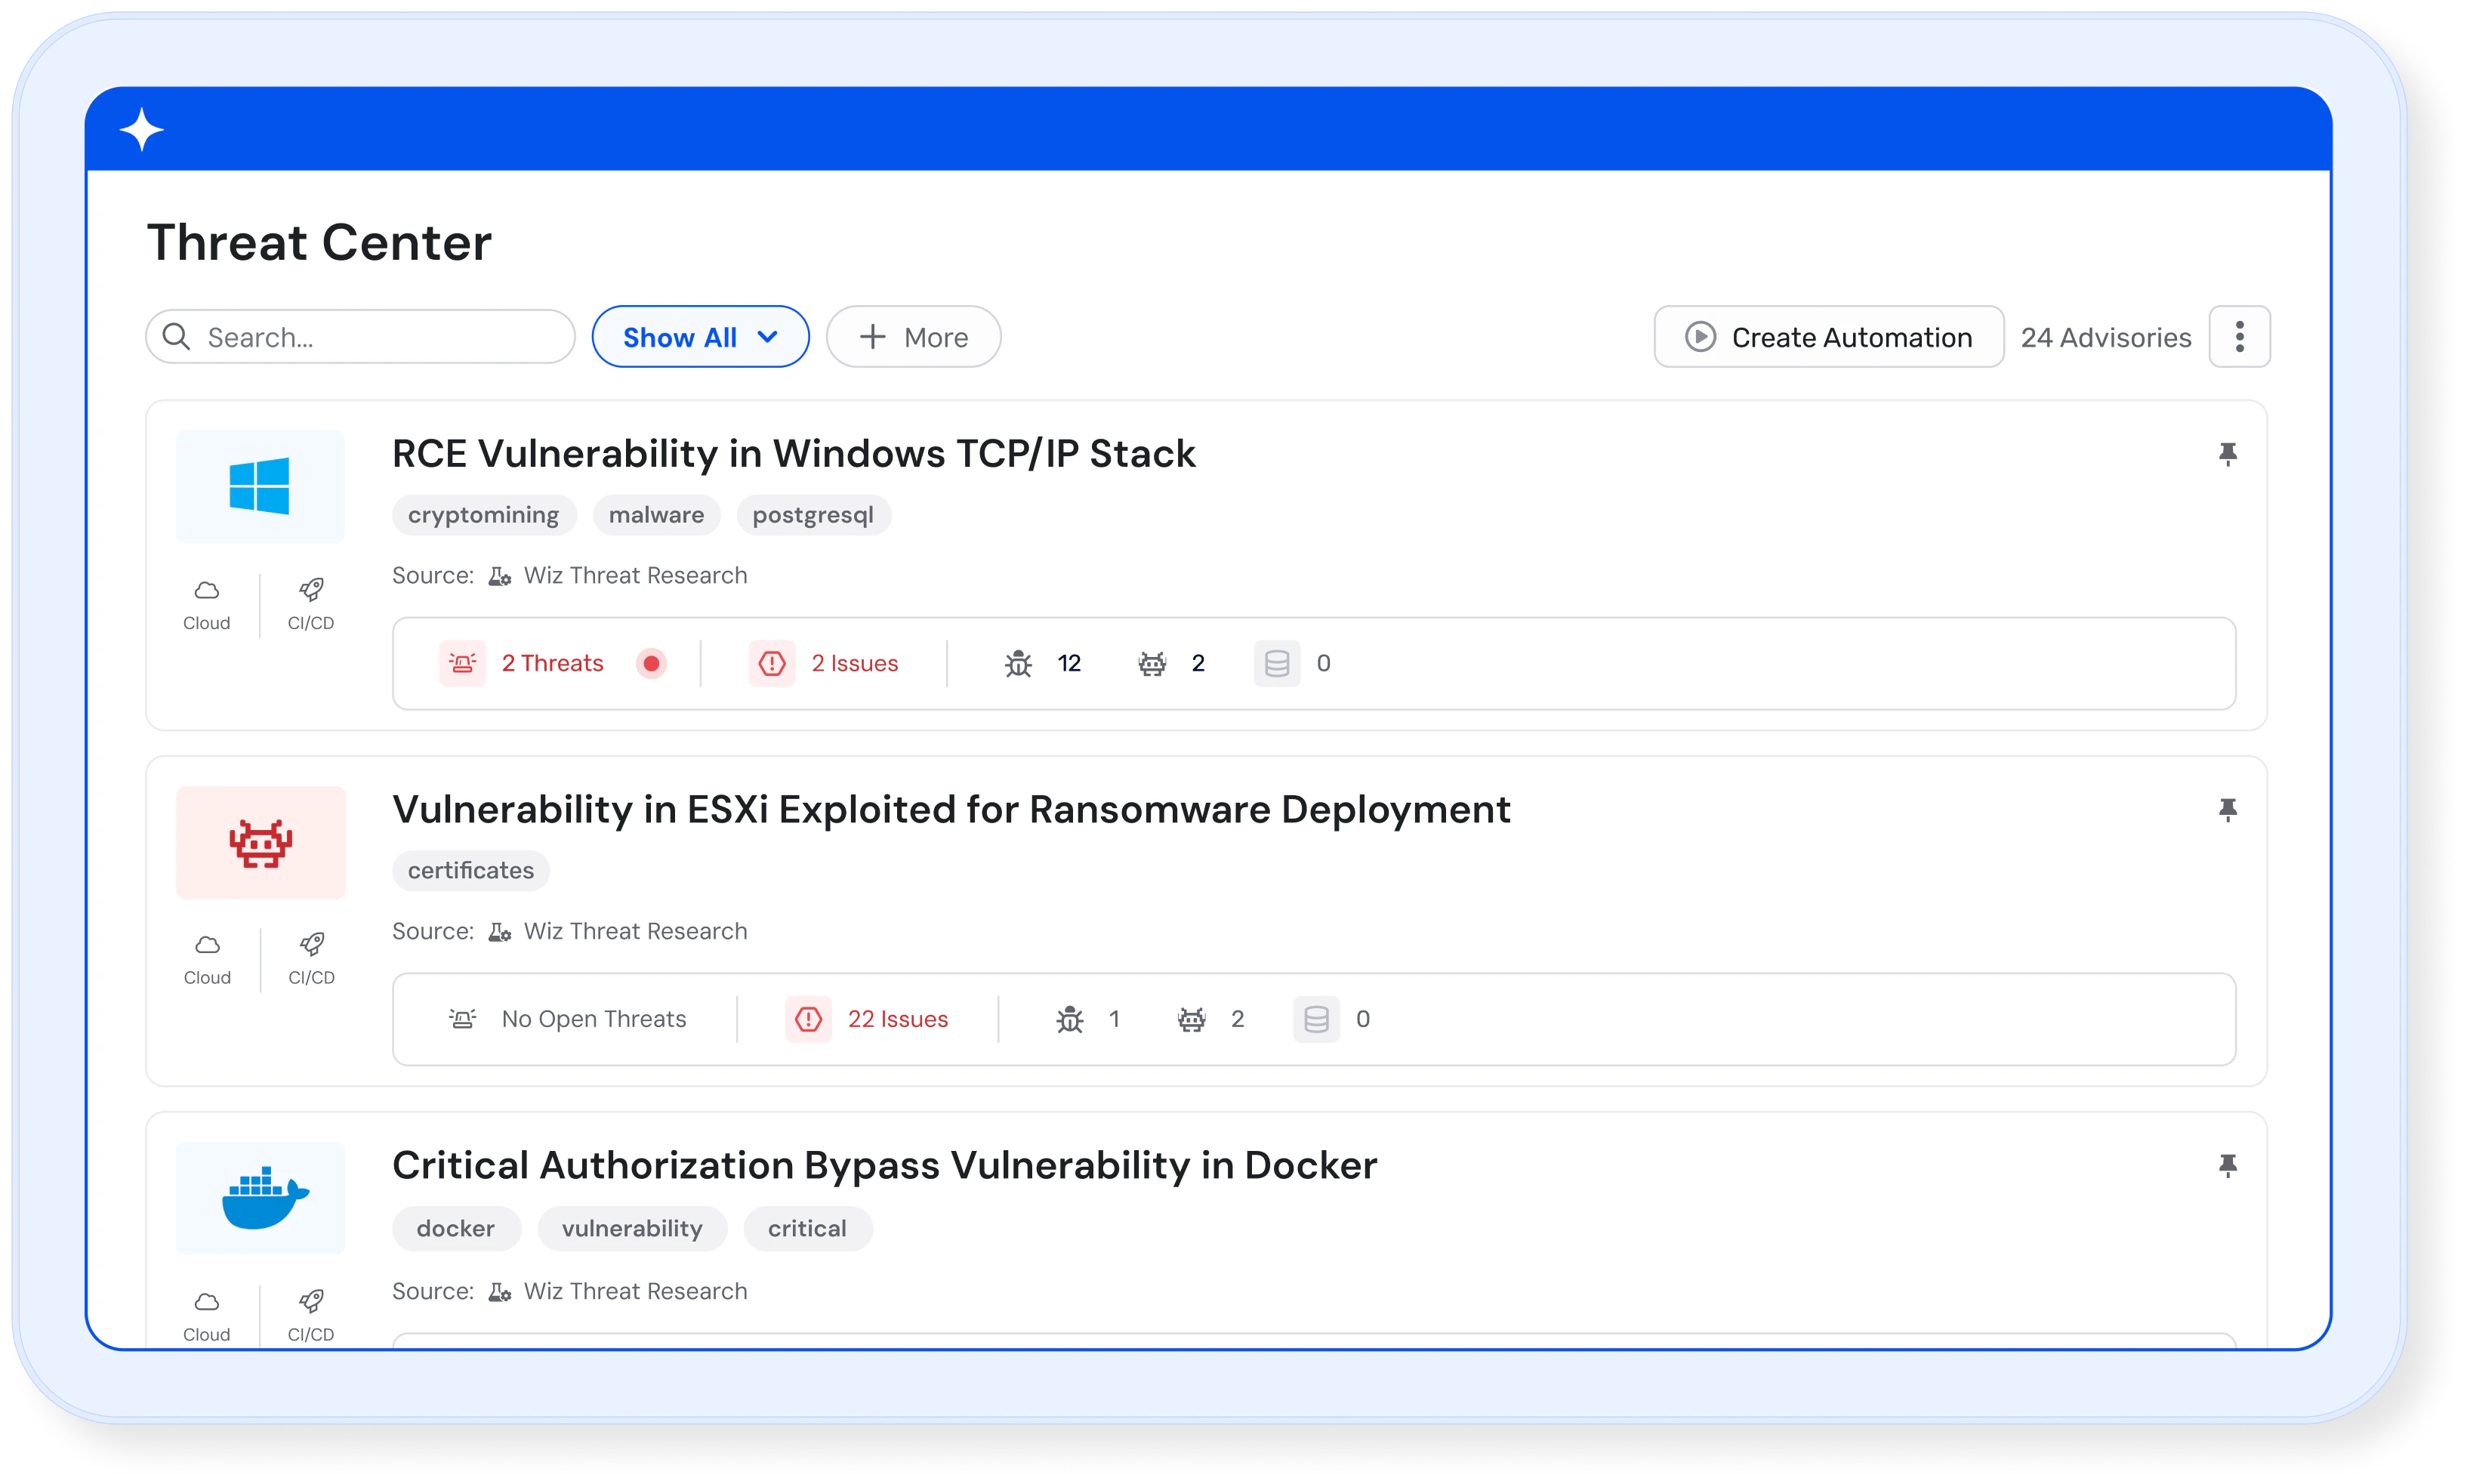
Task: Open 22 Issues in ESXi advisory
Action: click(898, 1019)
